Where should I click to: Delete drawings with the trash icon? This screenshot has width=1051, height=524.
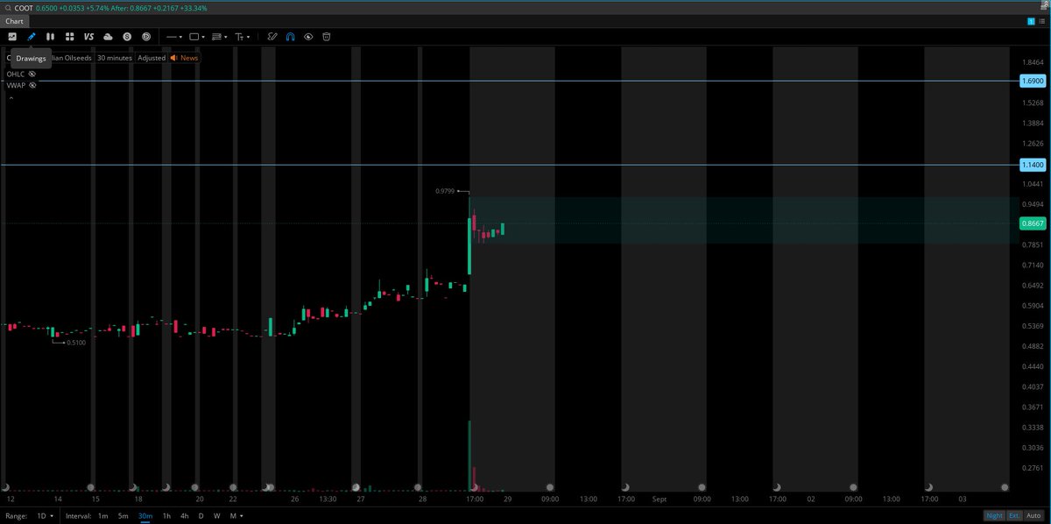(327, 37)
